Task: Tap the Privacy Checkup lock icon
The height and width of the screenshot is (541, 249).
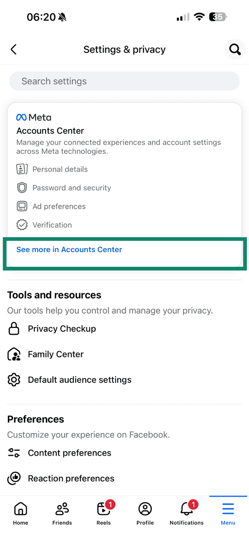Action: coord(14,329)
